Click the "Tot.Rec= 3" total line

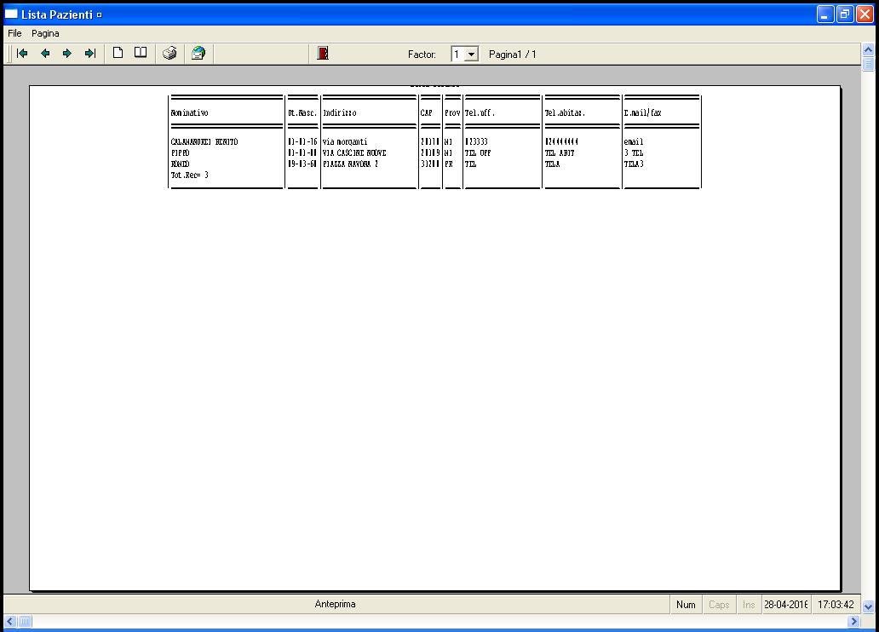[189, 175]
